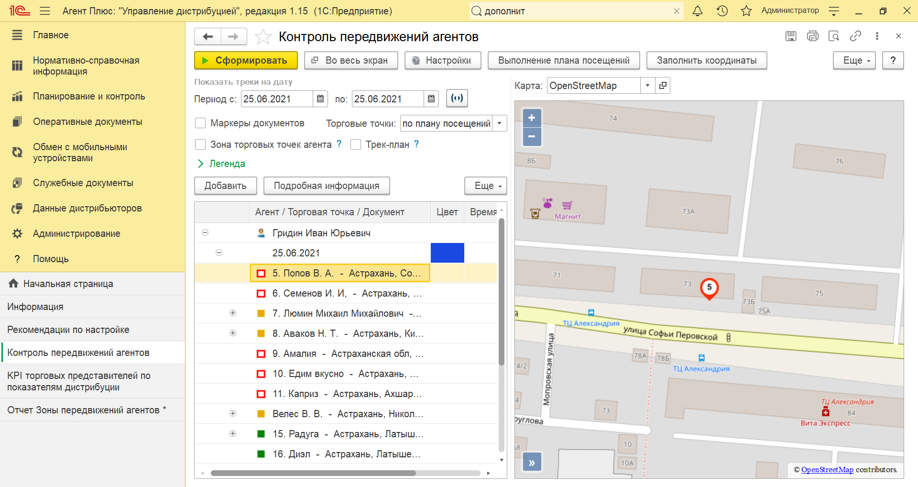The image size is (918, 487).
Task: Click Заполнить координаты button
Action: pyautogui.click(x=707, y=60)
